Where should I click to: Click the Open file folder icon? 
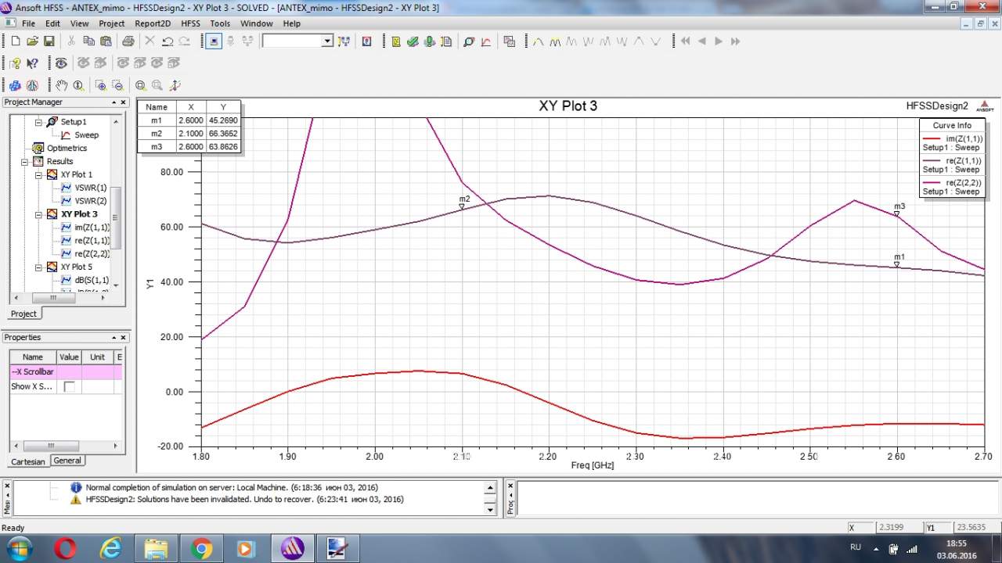[32, 41]
